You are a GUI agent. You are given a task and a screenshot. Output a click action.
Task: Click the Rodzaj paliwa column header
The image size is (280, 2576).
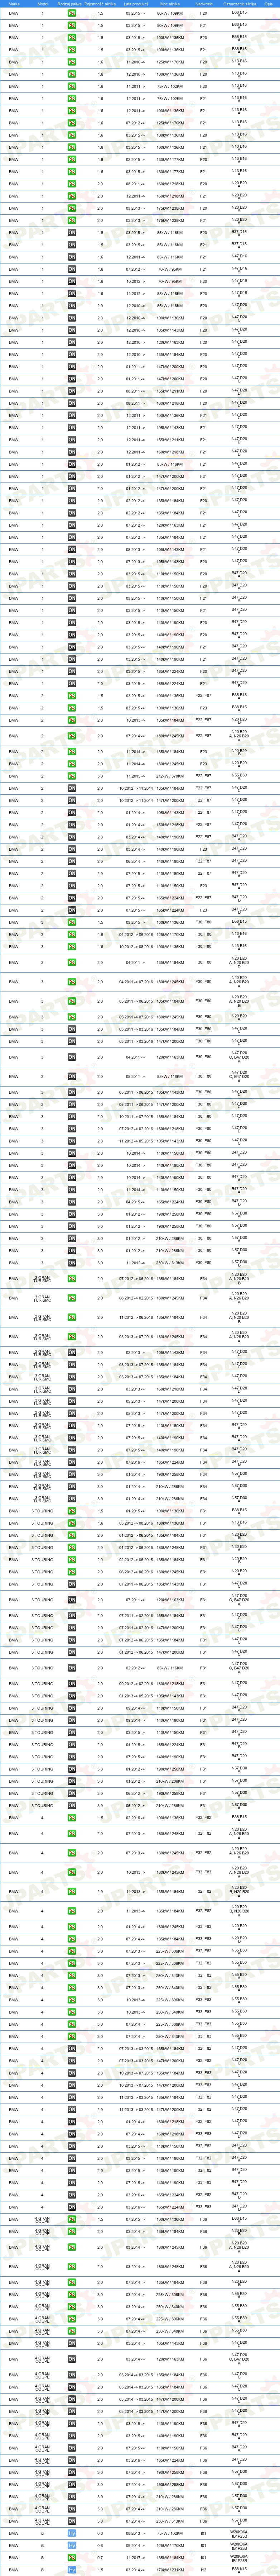[71, 4]
